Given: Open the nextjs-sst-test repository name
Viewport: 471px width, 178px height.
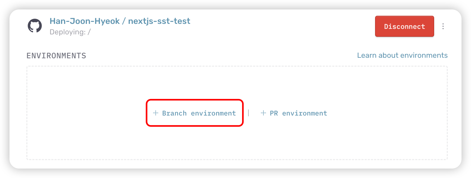Looking at the screenshot, I should tap(159, 21).
